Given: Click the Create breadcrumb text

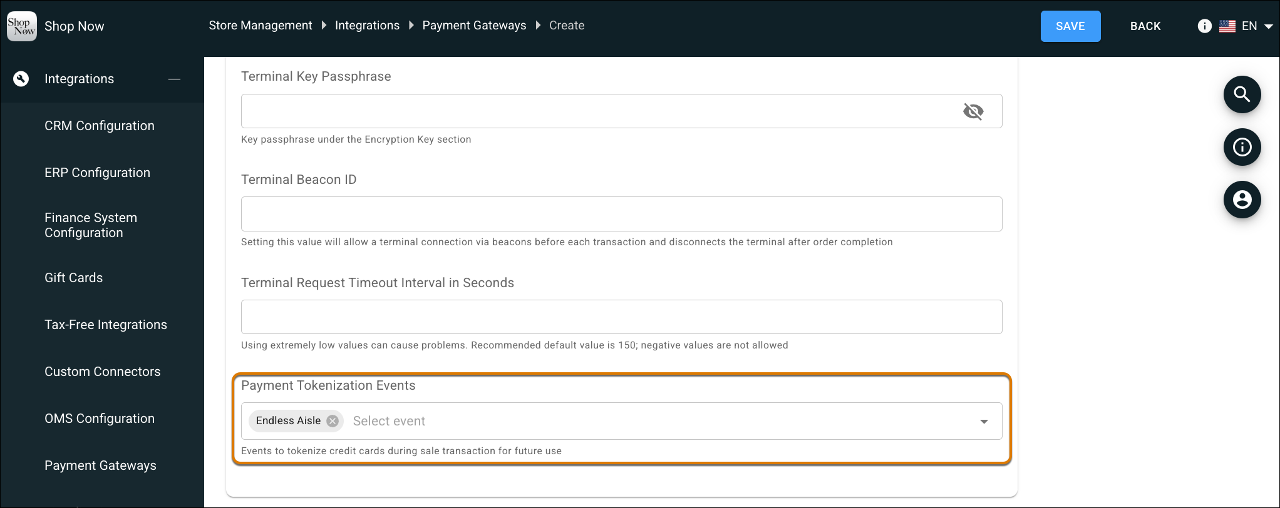Looking at the screenshot, I should [x=567, y=26].
